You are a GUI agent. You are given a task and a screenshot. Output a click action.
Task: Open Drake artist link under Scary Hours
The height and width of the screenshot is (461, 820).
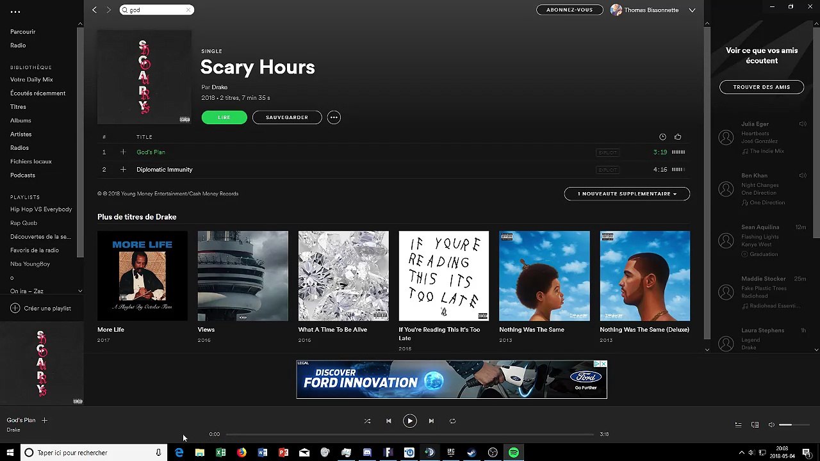[x=220, y=87]
